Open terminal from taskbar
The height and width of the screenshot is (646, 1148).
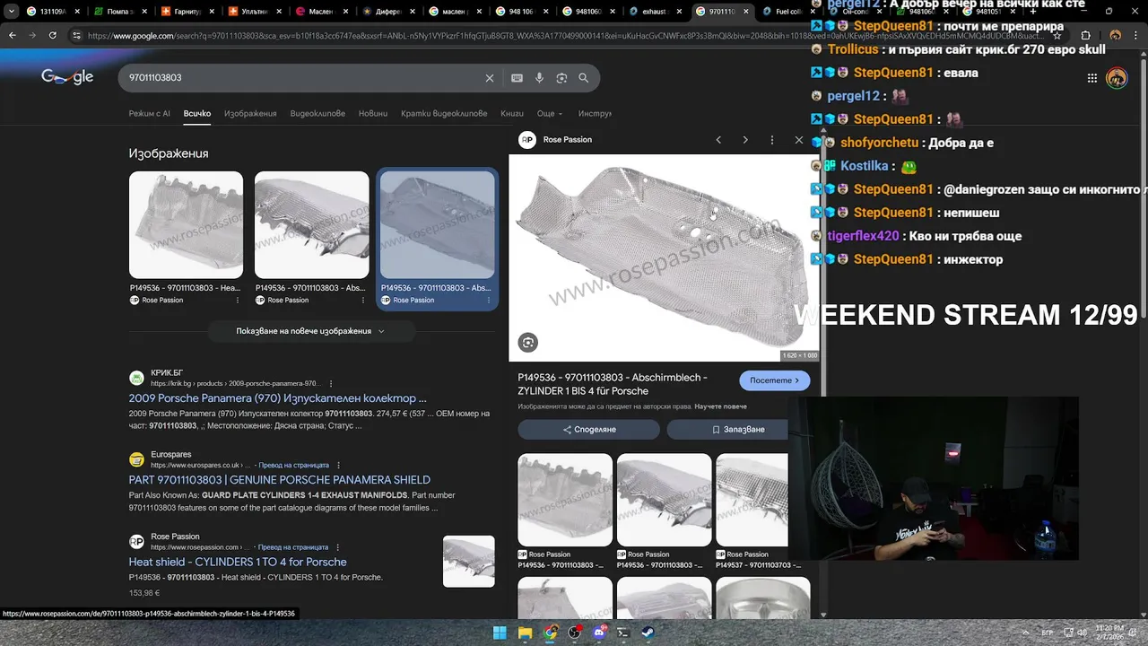(623, 633)
